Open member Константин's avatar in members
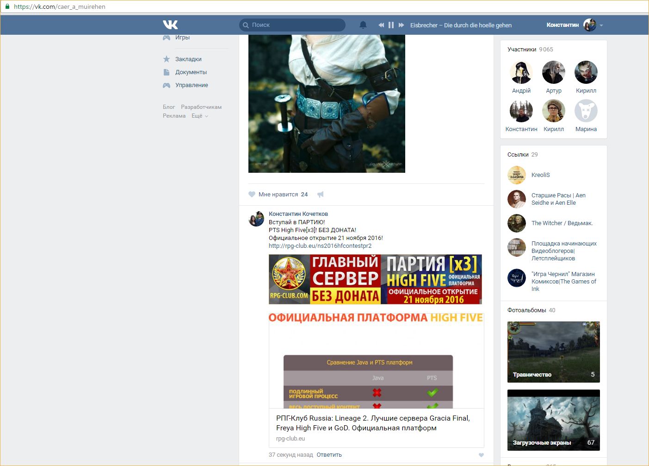The height and width of the screenshot is (466, 649). (521, 111)
